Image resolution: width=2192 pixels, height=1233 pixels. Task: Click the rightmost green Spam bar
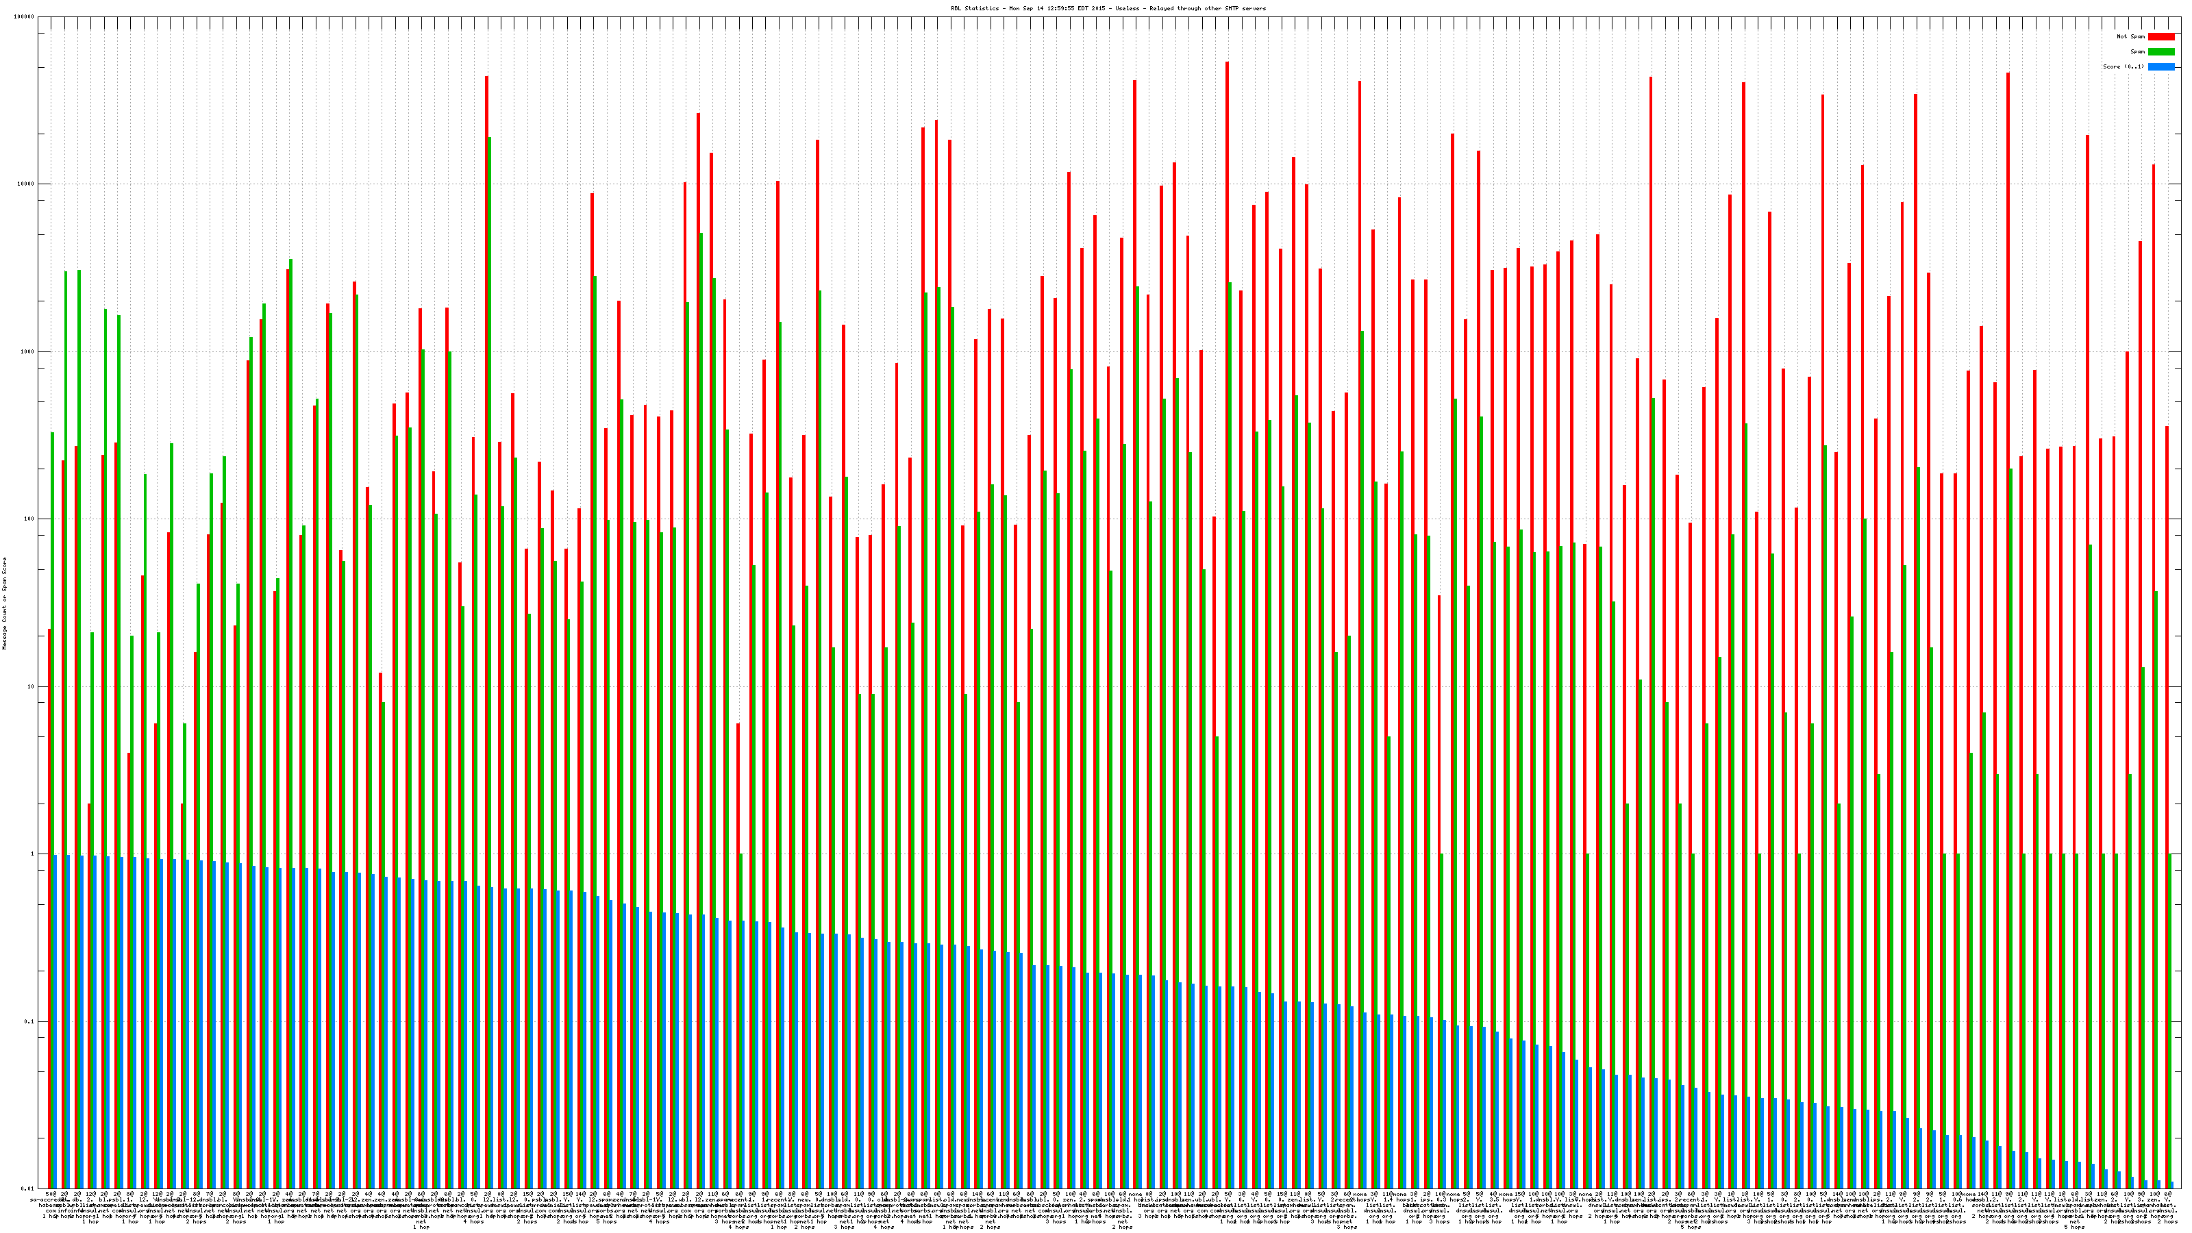click(x=2170, y=1021)
